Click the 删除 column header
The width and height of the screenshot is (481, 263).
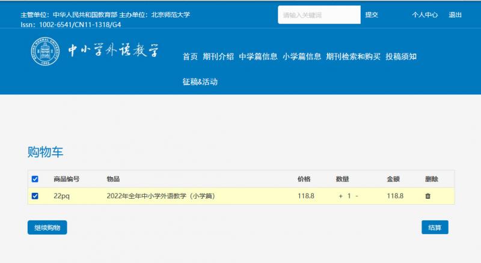click(x=432, y=179)
